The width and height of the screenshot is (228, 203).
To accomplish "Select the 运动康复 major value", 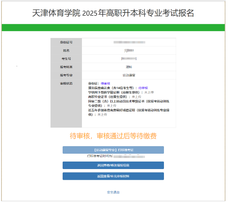I will pyautogui.click(x=130, y=76).
